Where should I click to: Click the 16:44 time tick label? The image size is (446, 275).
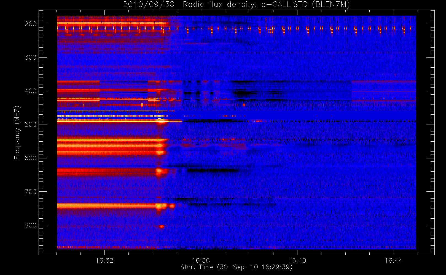[x=394, y=260]
